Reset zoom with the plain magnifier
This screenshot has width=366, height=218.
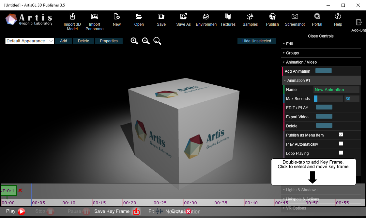coord(157,41)
